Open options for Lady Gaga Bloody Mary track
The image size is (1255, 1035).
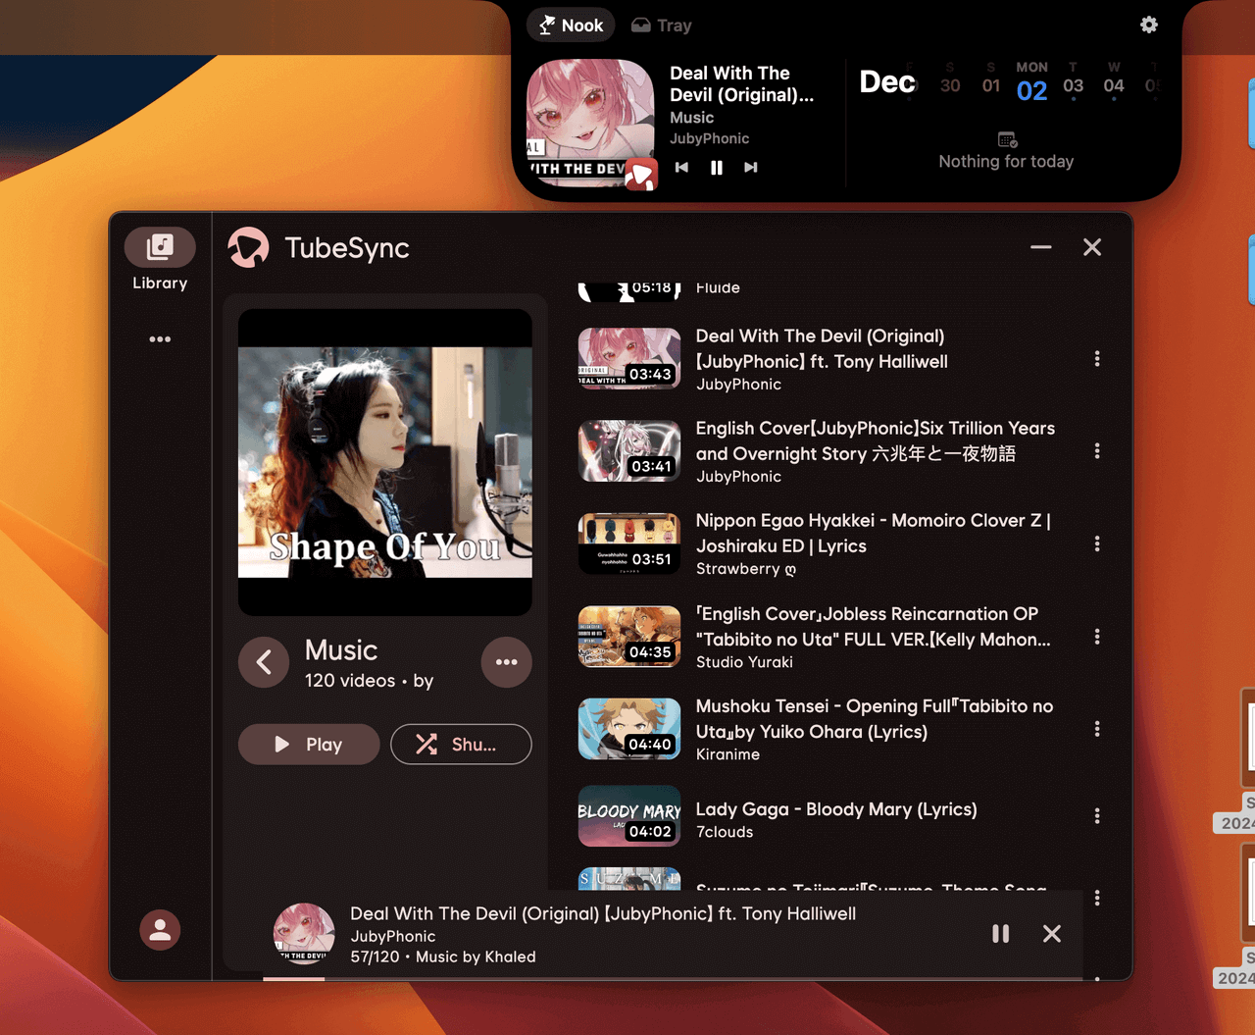[x=1097, y=816]
